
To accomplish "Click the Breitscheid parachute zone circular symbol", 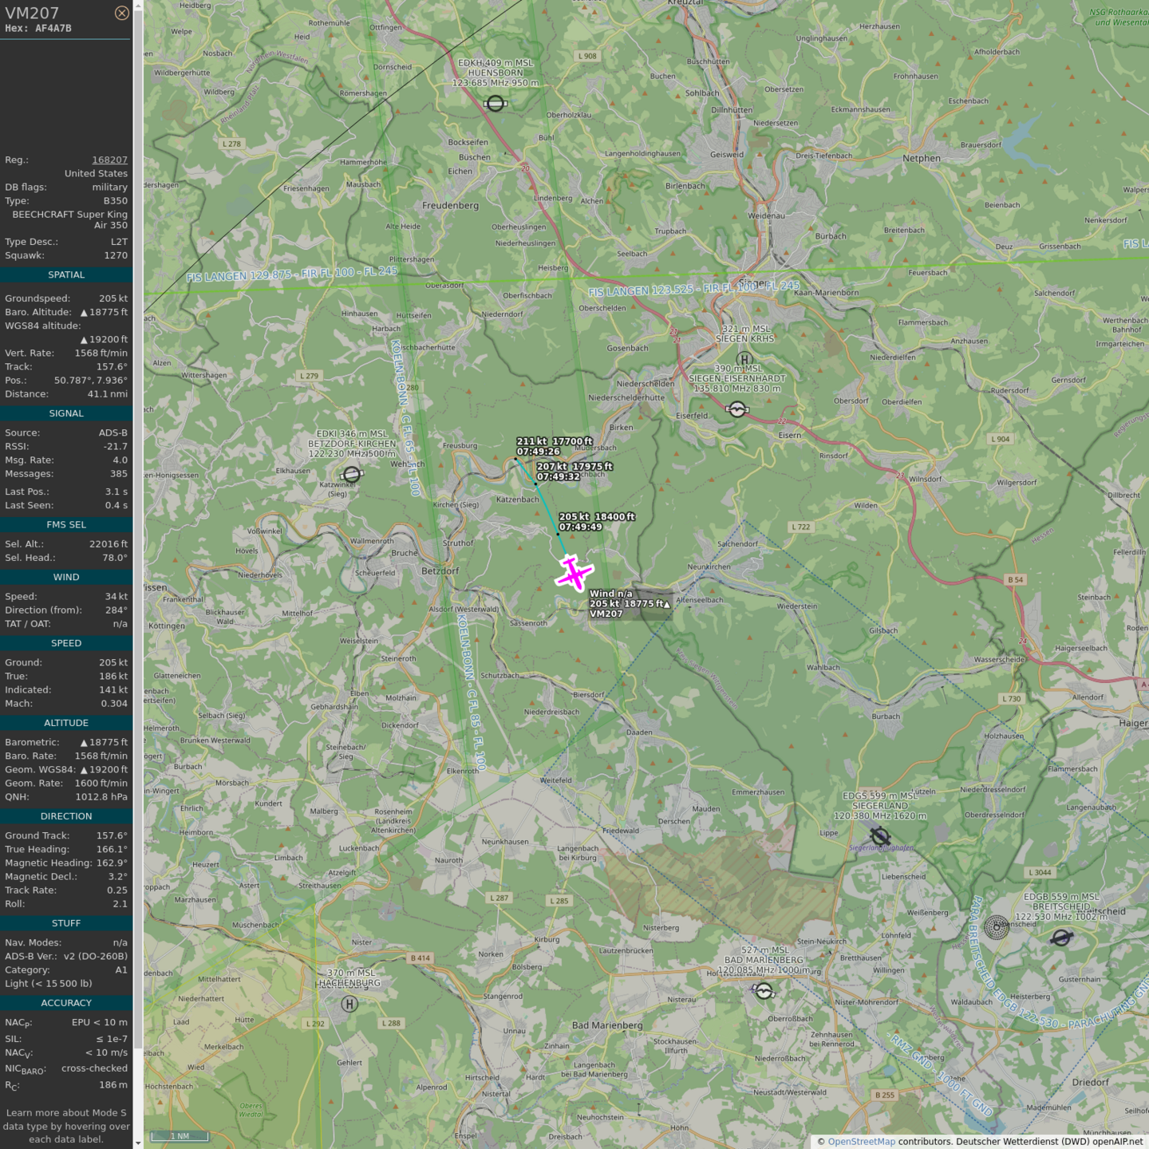I will point(997,927).
